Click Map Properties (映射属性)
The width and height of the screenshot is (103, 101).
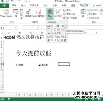[x=93, y=10]
